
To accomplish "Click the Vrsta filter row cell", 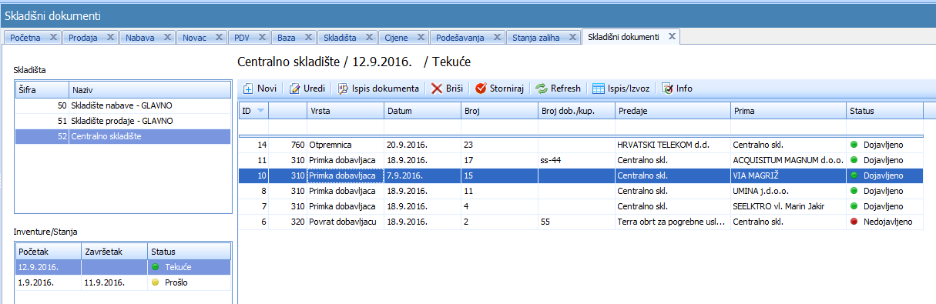I will click(x=346, y=127).
